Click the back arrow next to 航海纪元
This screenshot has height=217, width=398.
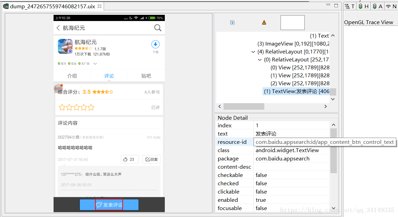(x=58, y=28)
